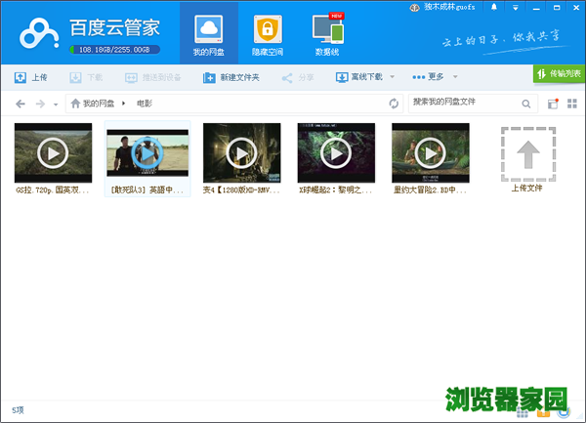
Task: Click the refresh icon in the address bar
Action: [x=394, y=104]
